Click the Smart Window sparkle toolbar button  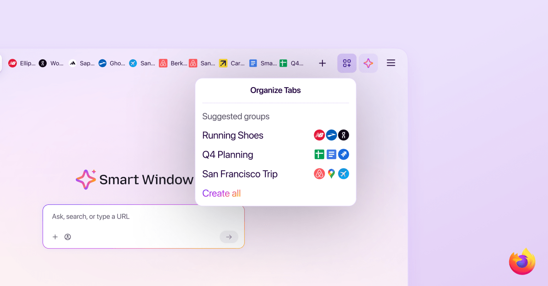tap(368, 63)
